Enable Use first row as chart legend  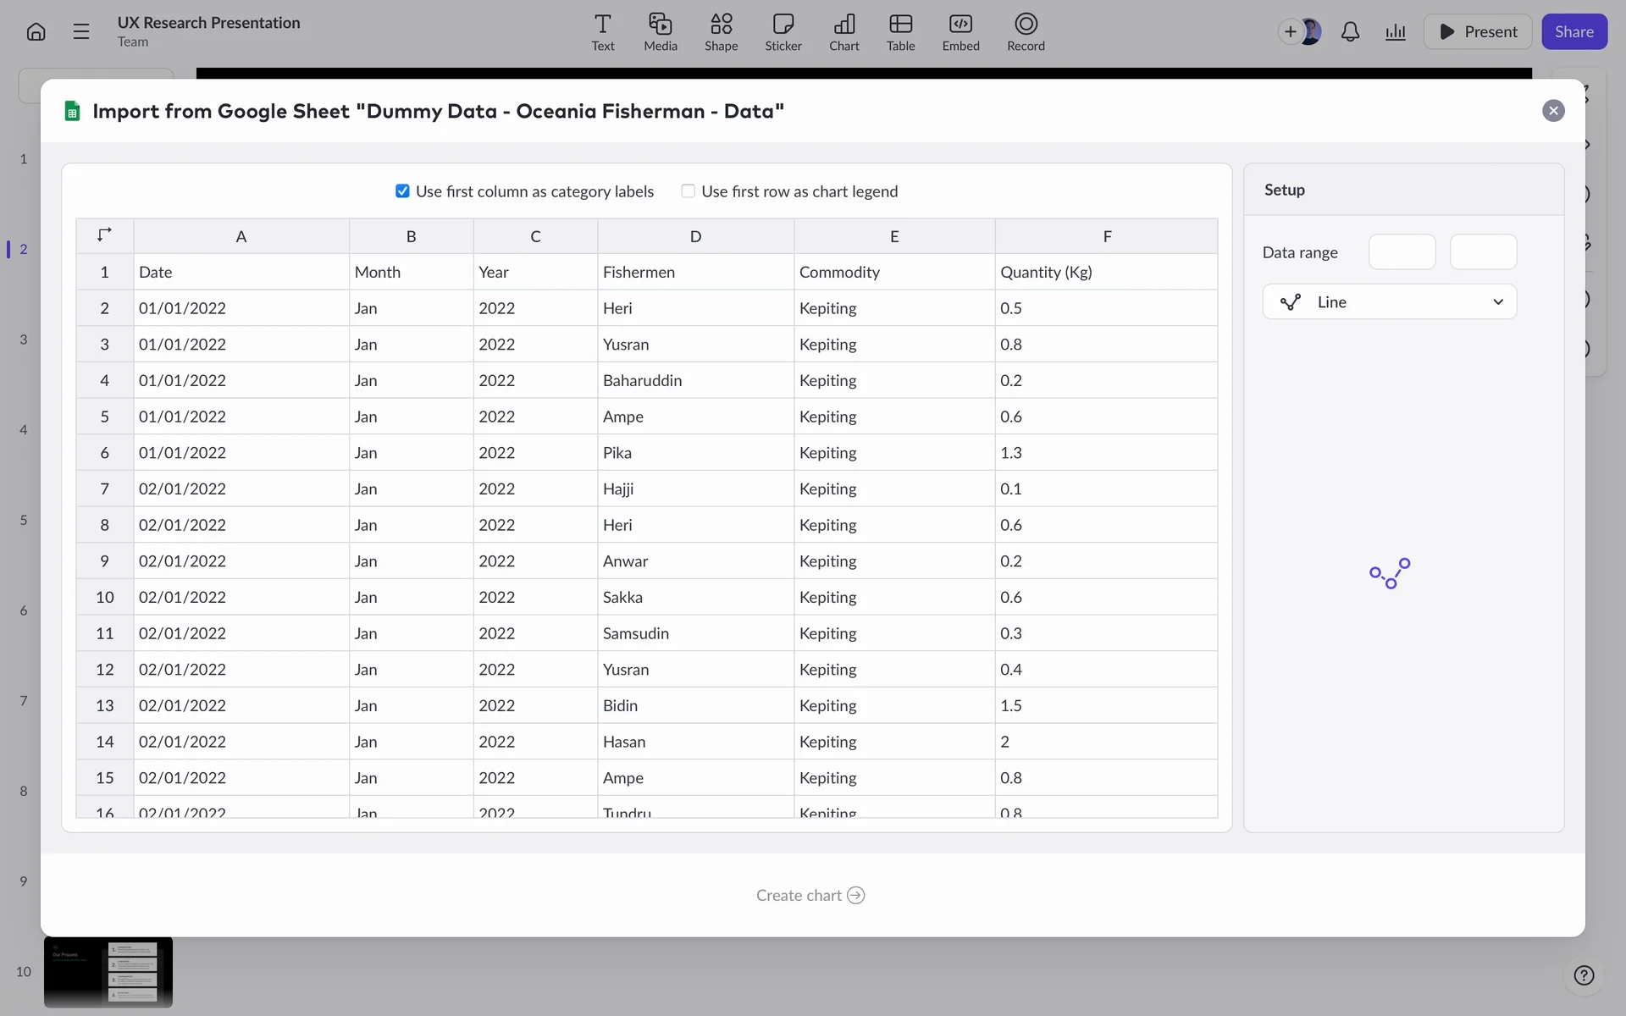pyautogui.click(x=688, y=191)
